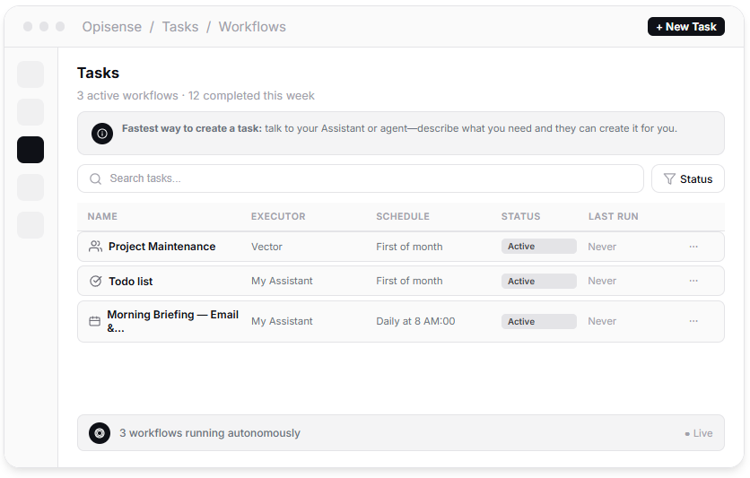Go to the Opisense breadcrumb
Screen dimensions: 750x478
pos(112,27)
